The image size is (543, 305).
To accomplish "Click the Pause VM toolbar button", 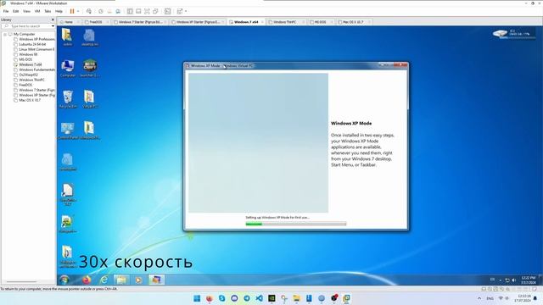I will 72,11.
